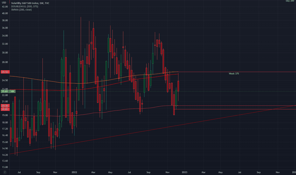296x175 pixels.
Task: Click the 17.20 price axis label
Action: pyautogui.click(x=5, y=129)
